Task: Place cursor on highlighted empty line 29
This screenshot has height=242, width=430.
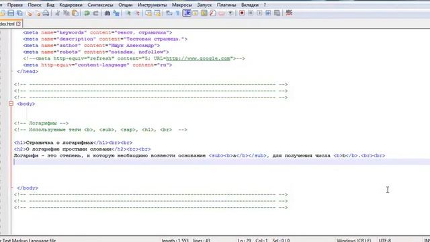Action: [222, 162]
